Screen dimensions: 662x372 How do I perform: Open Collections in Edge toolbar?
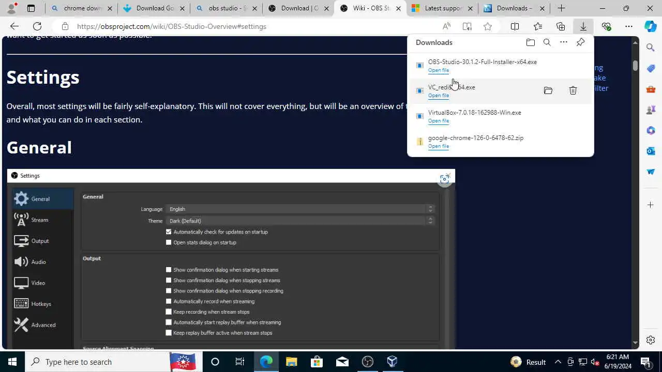click(x=560, y=26)
